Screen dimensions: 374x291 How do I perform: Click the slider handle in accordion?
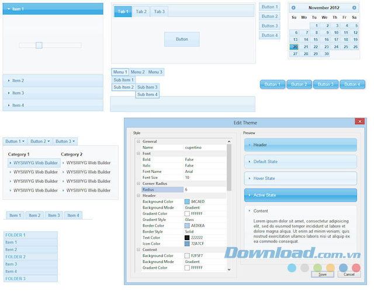(x=39, y=45)
